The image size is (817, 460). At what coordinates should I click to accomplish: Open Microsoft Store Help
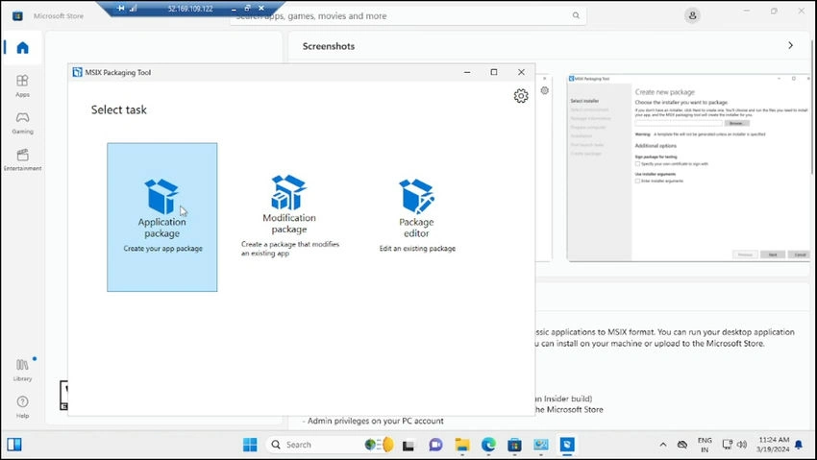tap(22, 407)
